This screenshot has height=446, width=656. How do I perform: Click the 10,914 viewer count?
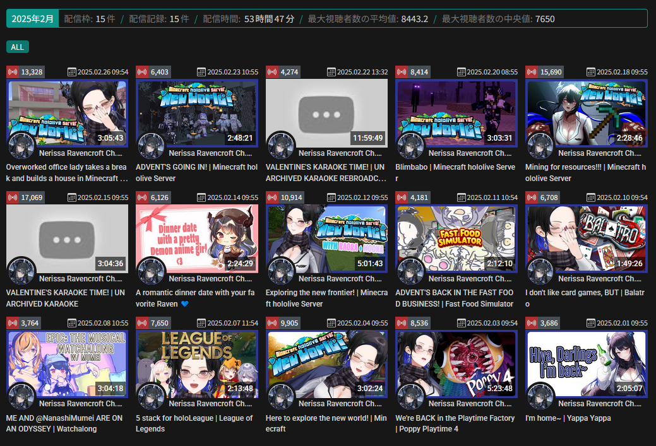(x=291, y=197)
